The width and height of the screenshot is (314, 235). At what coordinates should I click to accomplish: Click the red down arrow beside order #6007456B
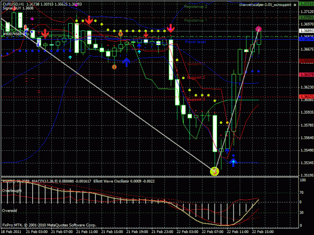tap(45, 34)
